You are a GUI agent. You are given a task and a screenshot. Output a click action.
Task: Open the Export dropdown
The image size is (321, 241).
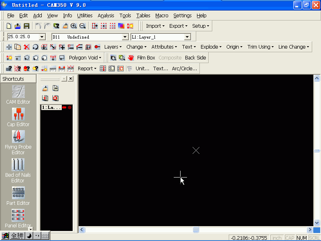click(178, 26)
